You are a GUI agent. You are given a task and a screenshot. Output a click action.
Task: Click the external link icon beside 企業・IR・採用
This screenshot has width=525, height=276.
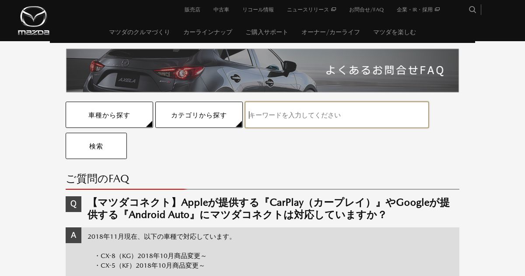point(437,10)
